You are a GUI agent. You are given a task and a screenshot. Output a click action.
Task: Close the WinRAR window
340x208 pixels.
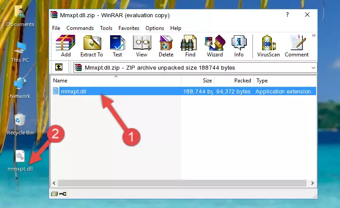point(307,15)
